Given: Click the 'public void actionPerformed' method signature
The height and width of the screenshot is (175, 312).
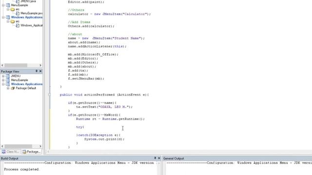Looking at the screenshot, I should click(x=104, y=95).
